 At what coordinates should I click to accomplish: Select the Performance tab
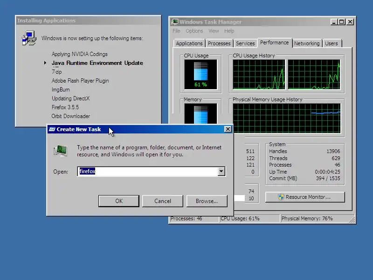point(274,42)
